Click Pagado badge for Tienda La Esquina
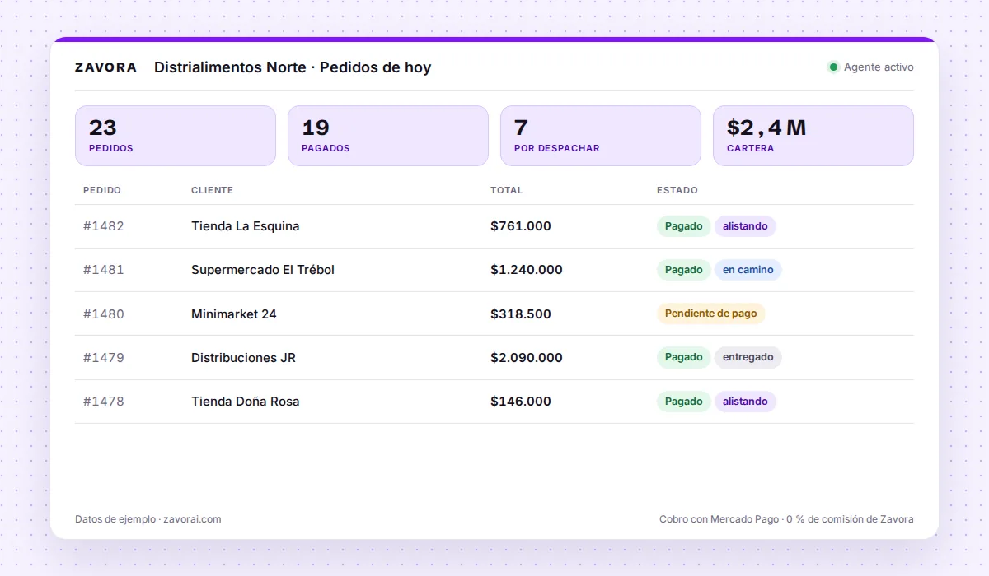This screenshot has height=576, width=989. [684, 226]
